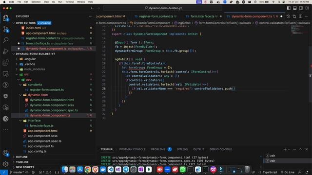312x175 pixels.
Task: Open app.config.ts in explorer tree
Action: pyautogui.click(x=37, y=151)
